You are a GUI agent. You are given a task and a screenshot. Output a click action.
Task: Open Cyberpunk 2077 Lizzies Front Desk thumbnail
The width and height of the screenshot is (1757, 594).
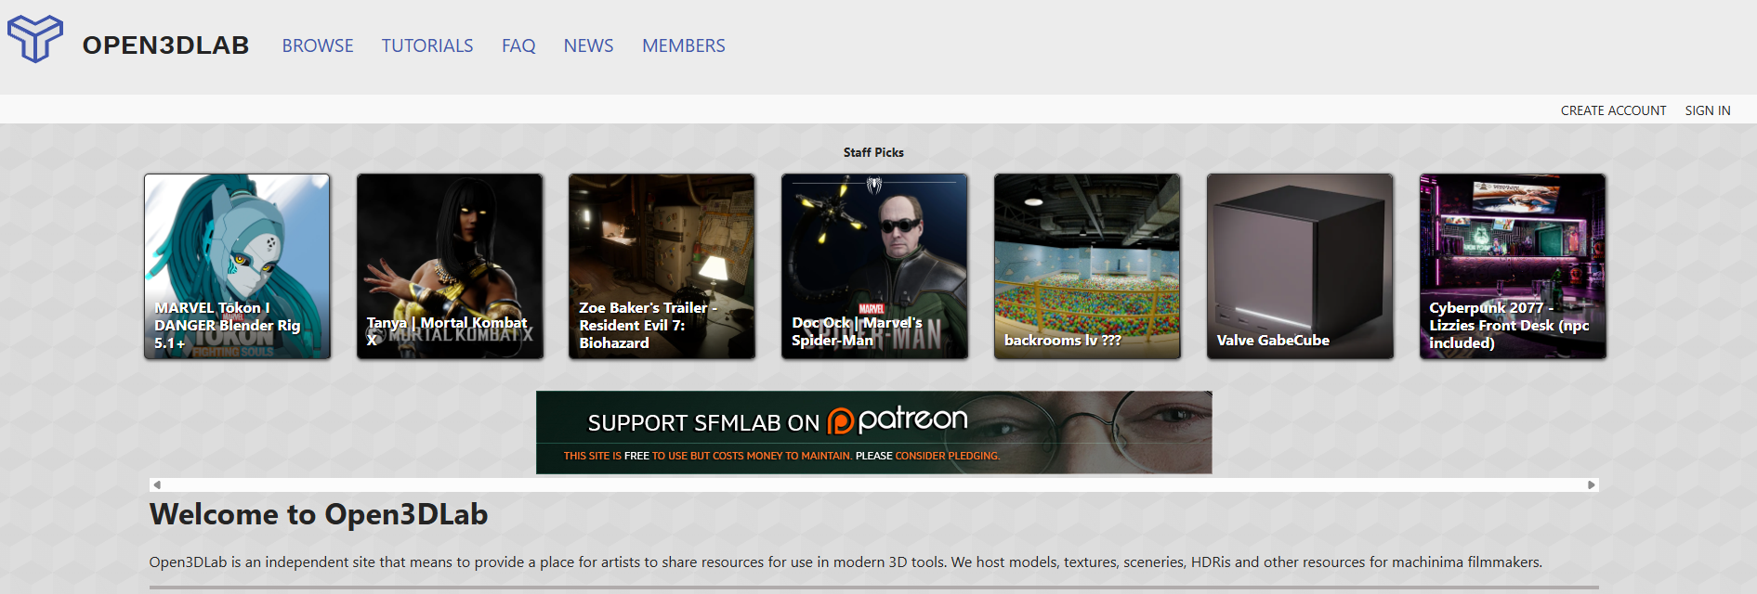point(1513,266)
